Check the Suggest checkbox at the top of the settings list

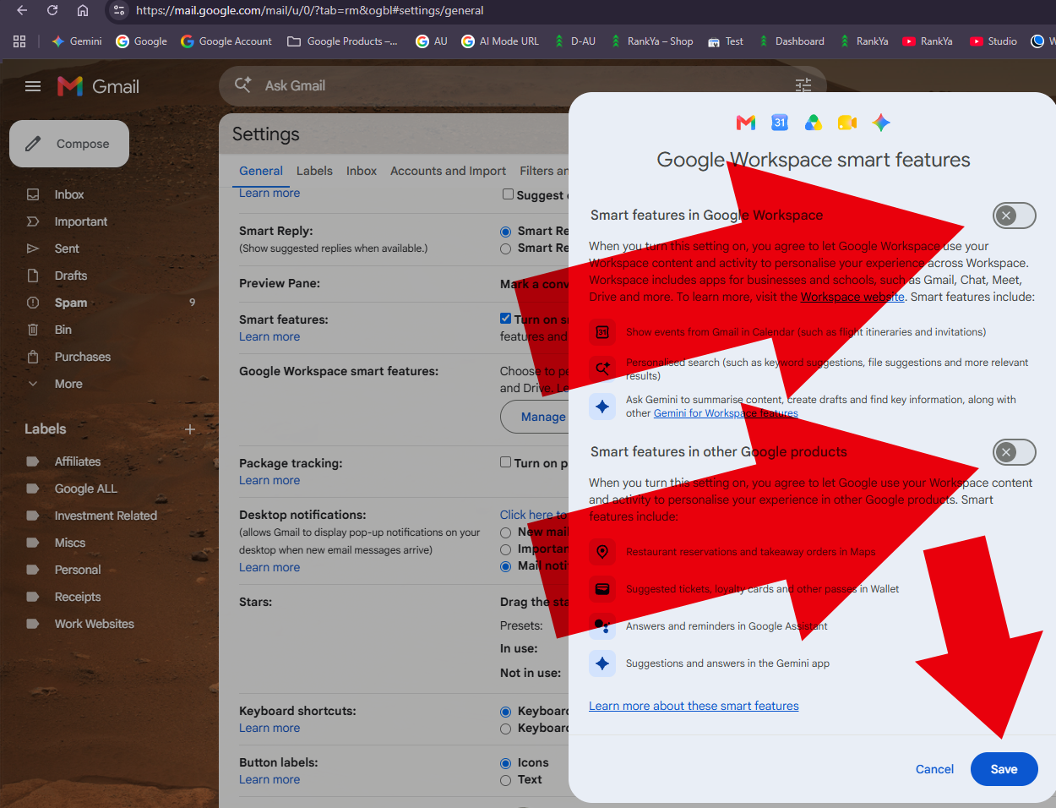[508, 194]
